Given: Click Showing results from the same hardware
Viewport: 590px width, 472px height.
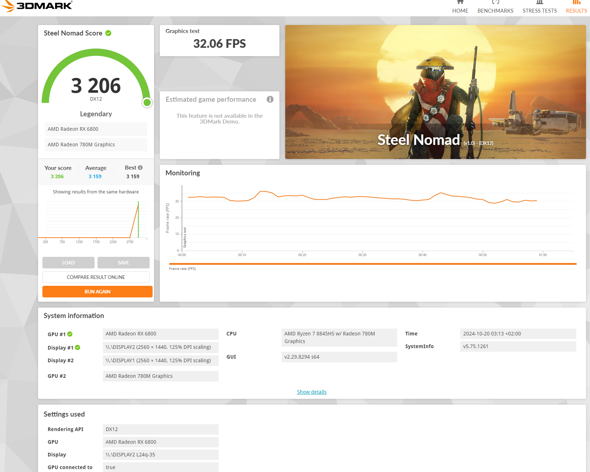Looking at the screenshot, I should point(96,192).
